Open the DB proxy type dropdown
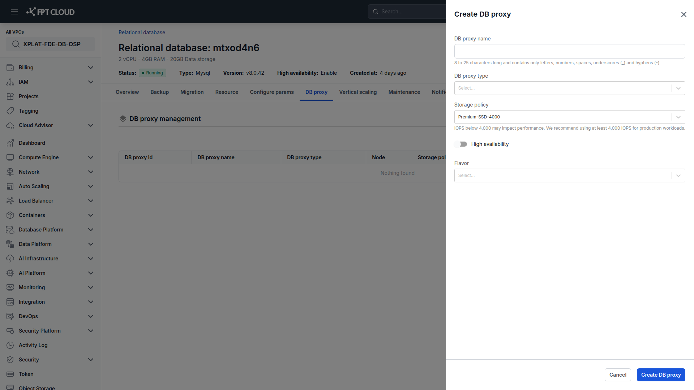Image resolution: width=694 pixels, height=390 pixels. (570, 88)
